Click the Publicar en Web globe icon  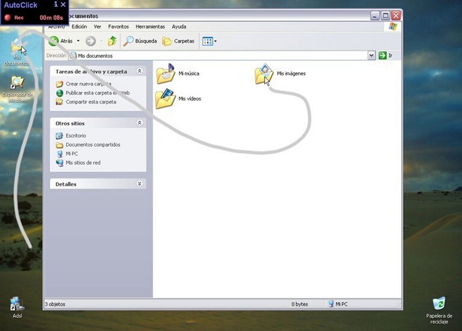pos(60,93)
